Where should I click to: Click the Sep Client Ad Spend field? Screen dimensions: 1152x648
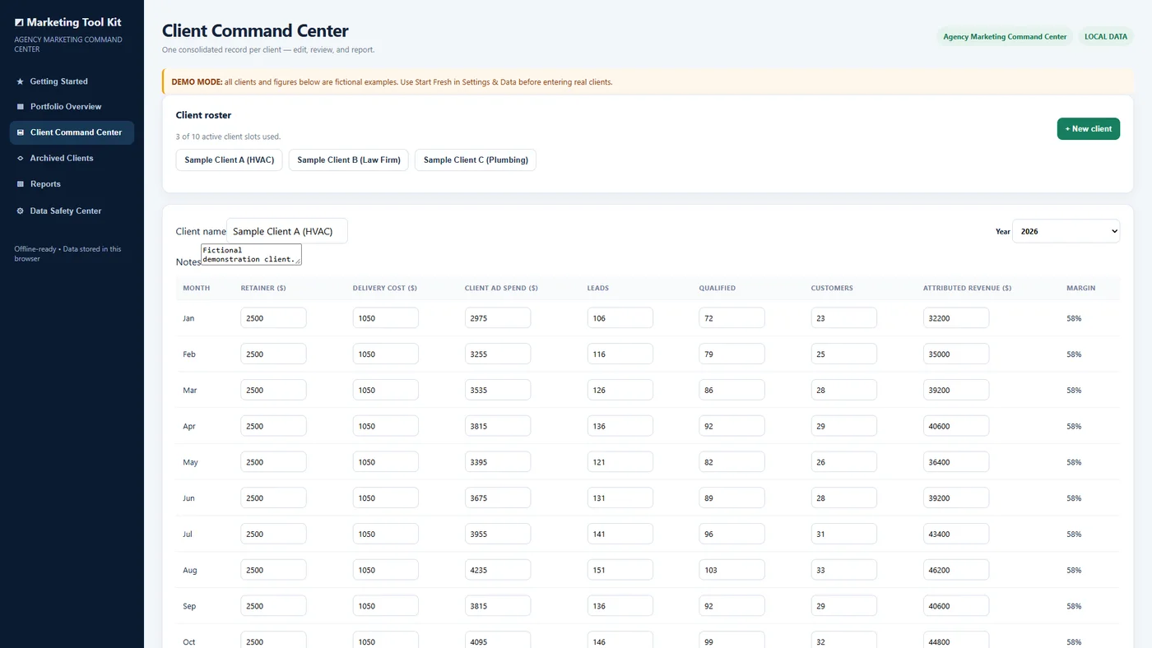pyautogui.click(x=498, y=606)
